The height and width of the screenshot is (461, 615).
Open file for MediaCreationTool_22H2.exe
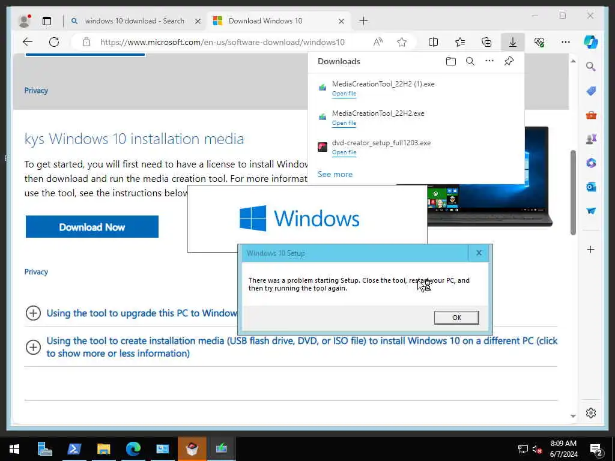(344, 122)
